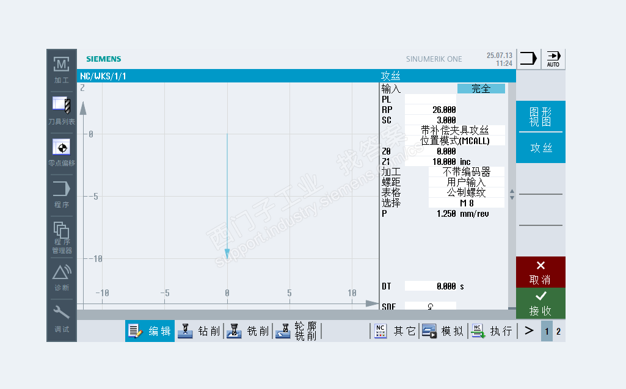Toggle the s unit after DT
Viewport: 626px width, 389px height.
coord(462,287)
